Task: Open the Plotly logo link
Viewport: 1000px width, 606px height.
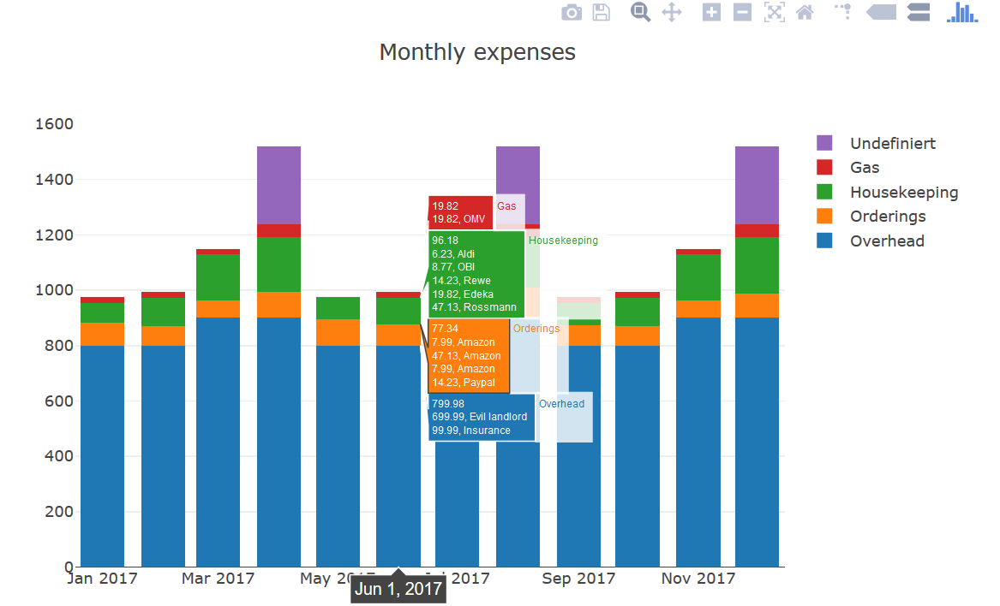Action: pyautogui.click(x=962, y=12)
